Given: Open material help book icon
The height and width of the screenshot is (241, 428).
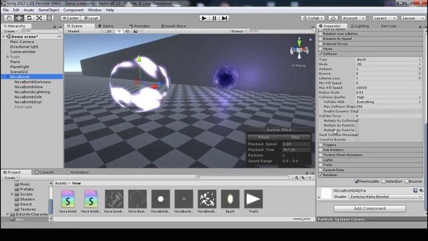Looking at the screenshot, I should (415, 190).
